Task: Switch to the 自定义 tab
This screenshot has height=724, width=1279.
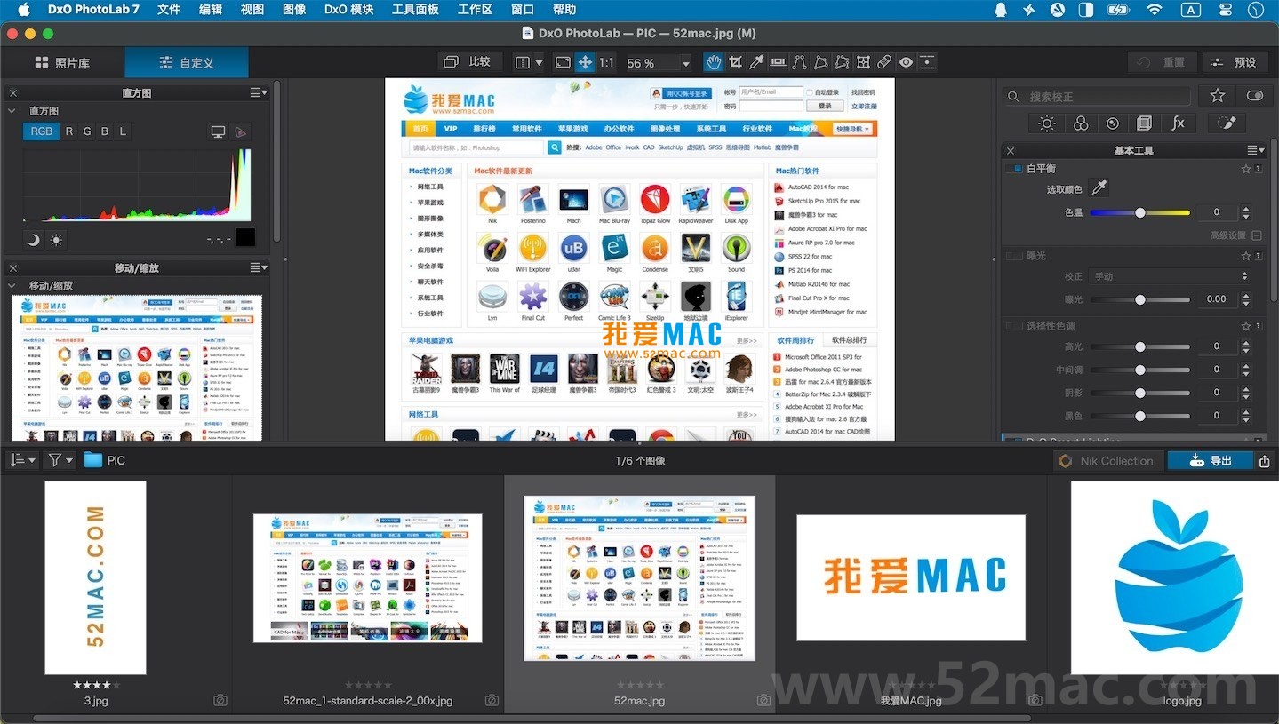Action: tap(187, 62)
